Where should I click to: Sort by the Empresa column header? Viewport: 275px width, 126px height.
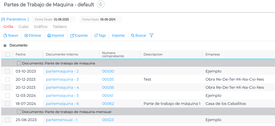pyautogui.click(x=212, y=54)
